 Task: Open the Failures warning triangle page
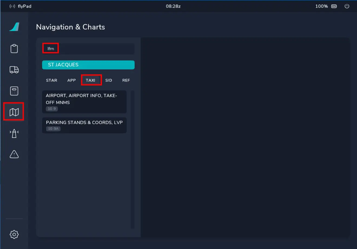click(x=14, y=154)
